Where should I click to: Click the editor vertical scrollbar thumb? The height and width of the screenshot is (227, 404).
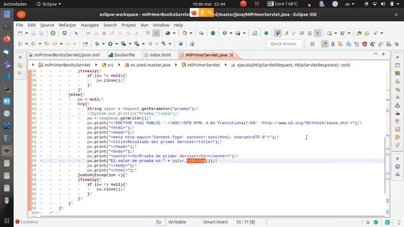click(385, 165)
